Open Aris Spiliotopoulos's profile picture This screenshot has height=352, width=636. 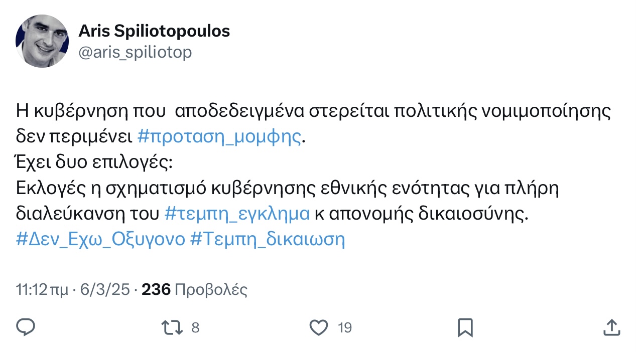coord(42,41)
